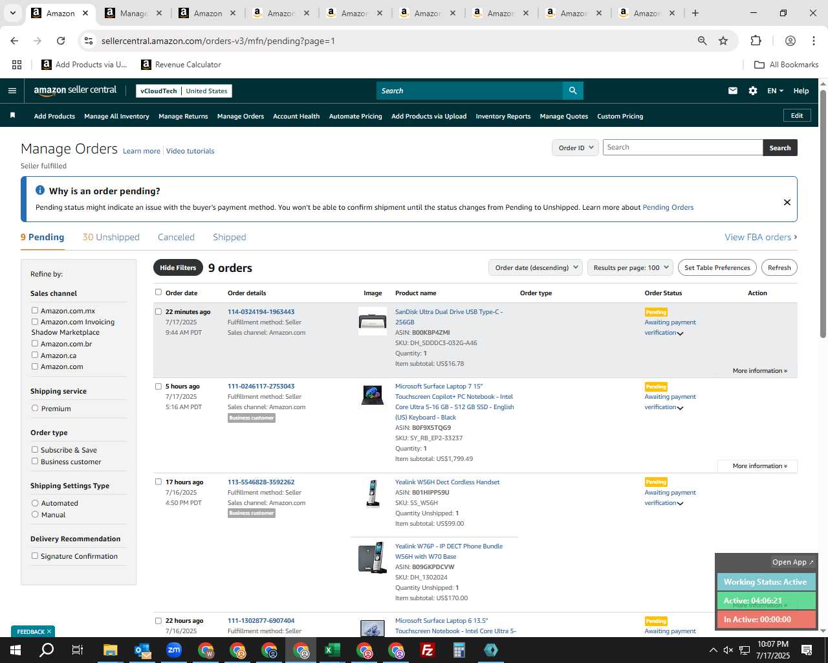The image size is (828, 663).
Task: Open the hamburger navigation menu
Action: (x=12, y=91)
